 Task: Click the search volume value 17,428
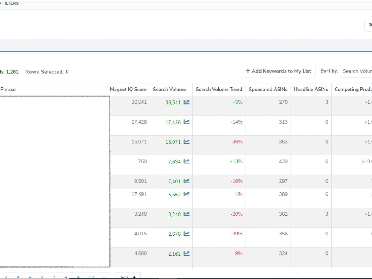click(x=173, y=122)
